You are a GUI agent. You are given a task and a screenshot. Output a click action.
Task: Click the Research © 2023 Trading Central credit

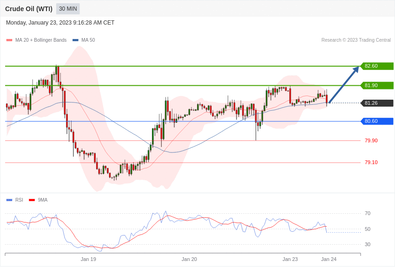click(x=356, y=40)
